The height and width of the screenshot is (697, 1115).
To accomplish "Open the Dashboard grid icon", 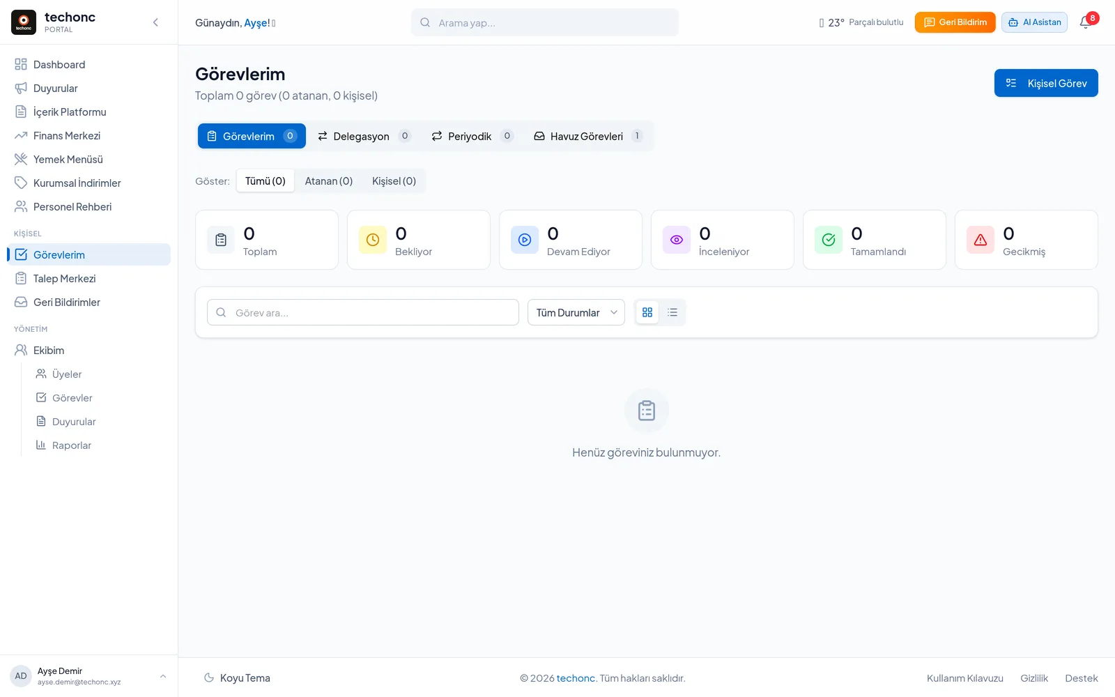I will pos(21,65).
